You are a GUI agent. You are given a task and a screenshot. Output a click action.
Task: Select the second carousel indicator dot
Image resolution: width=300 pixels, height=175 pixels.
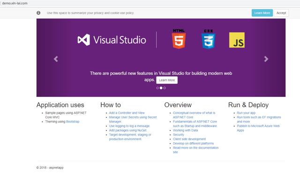[161, 88]
